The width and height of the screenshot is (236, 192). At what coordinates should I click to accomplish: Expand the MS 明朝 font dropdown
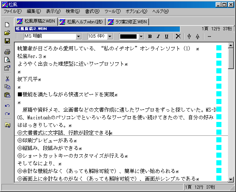[x=78, y=37]
